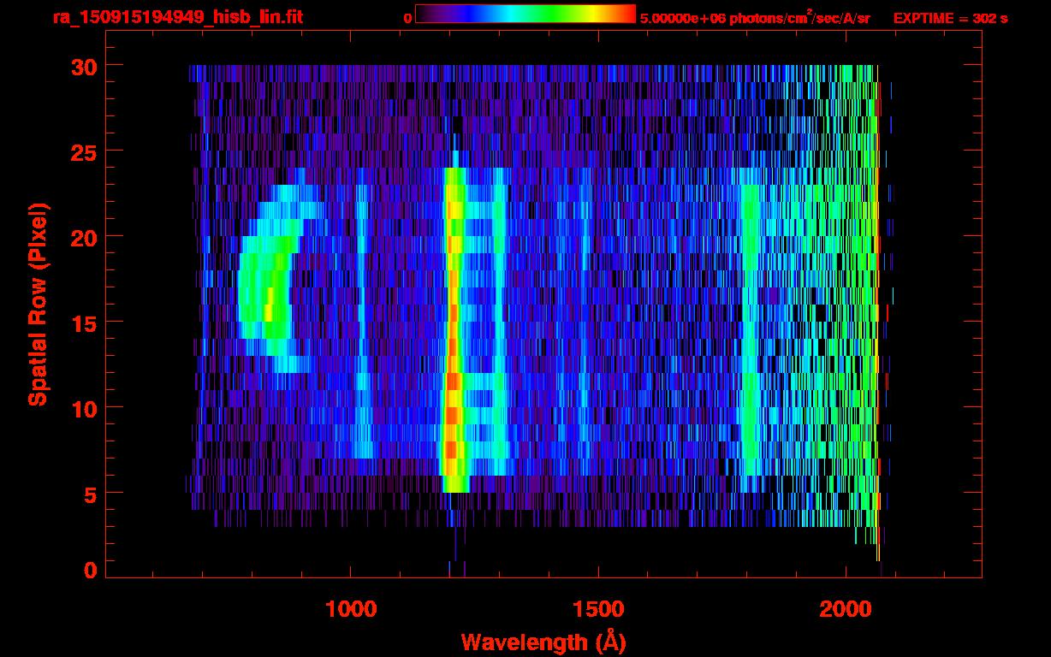
Task: Click the filename ra_150915194949_hisb_lin.fit
Action: click(177, 17)
